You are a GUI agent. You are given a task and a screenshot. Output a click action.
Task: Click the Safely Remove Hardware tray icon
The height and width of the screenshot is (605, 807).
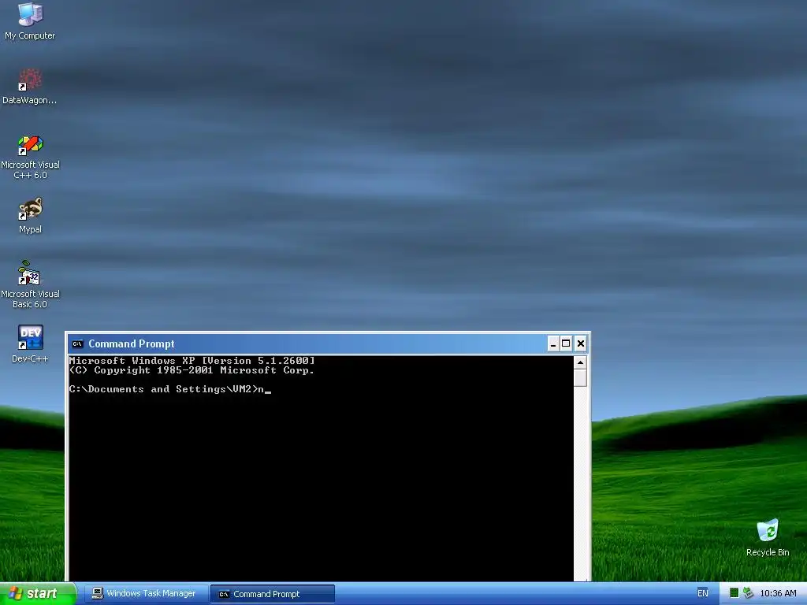pos(748,593)
